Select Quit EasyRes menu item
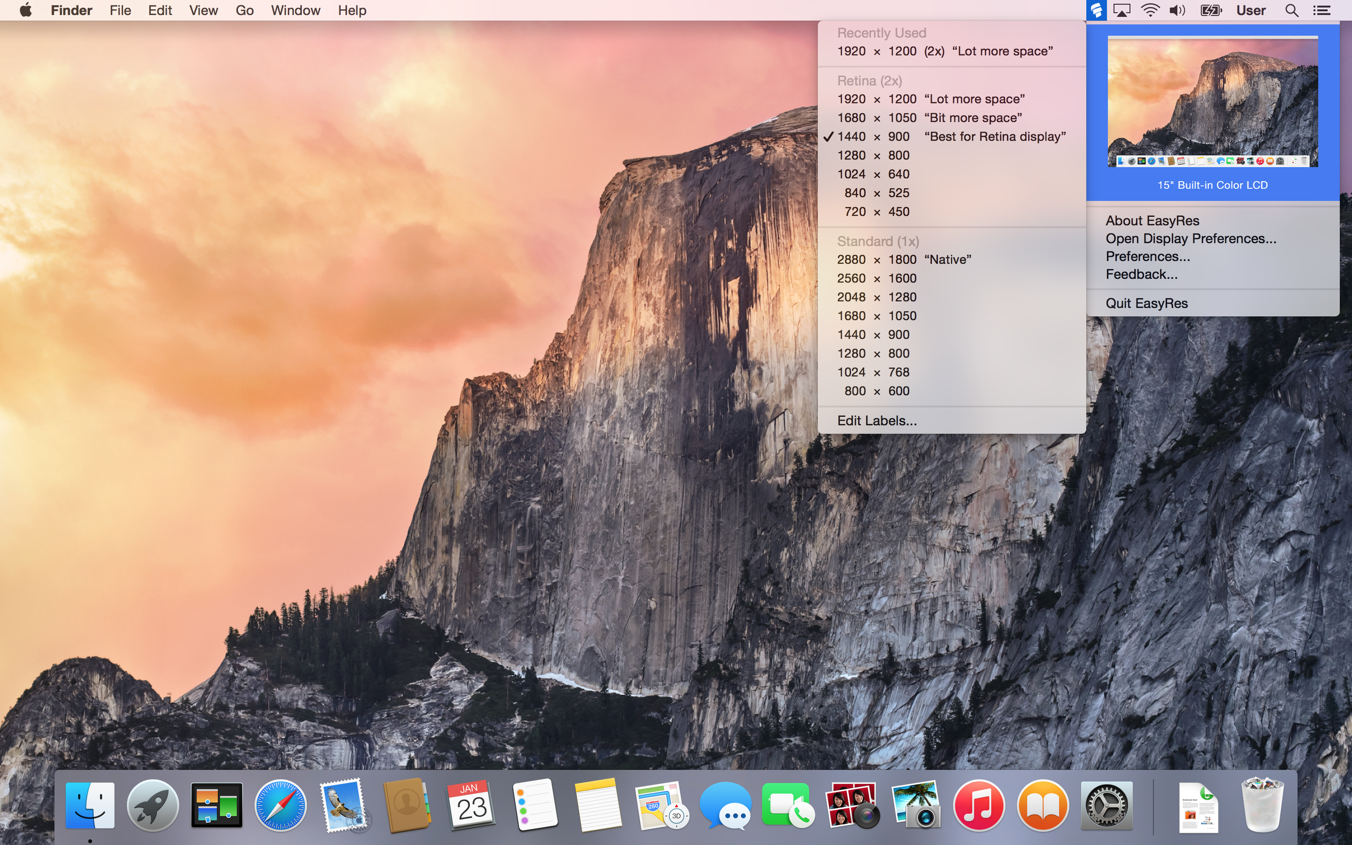The height and width of the screenshot is (845, 1352). tap(1146, 303)
